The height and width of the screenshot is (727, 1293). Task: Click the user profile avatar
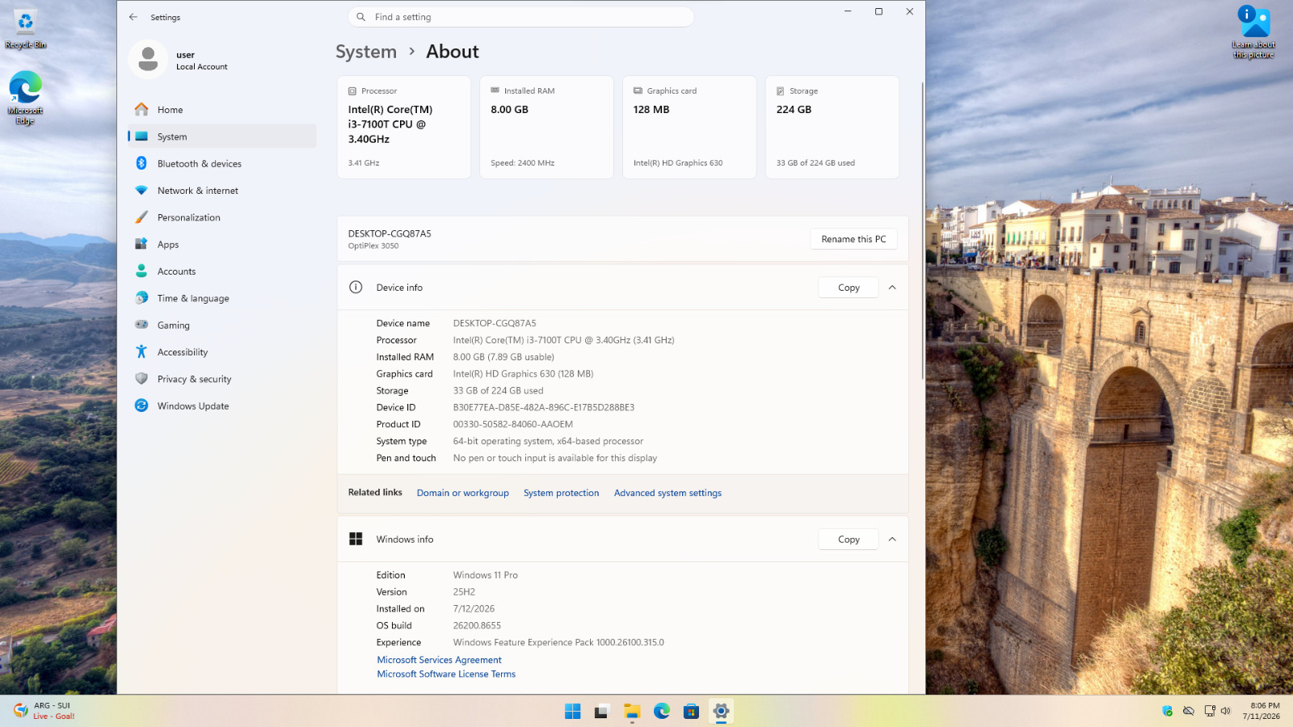click(148, 60)
